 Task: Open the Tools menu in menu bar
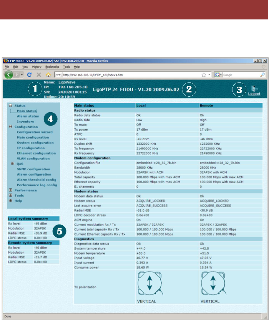click(67, 67)
